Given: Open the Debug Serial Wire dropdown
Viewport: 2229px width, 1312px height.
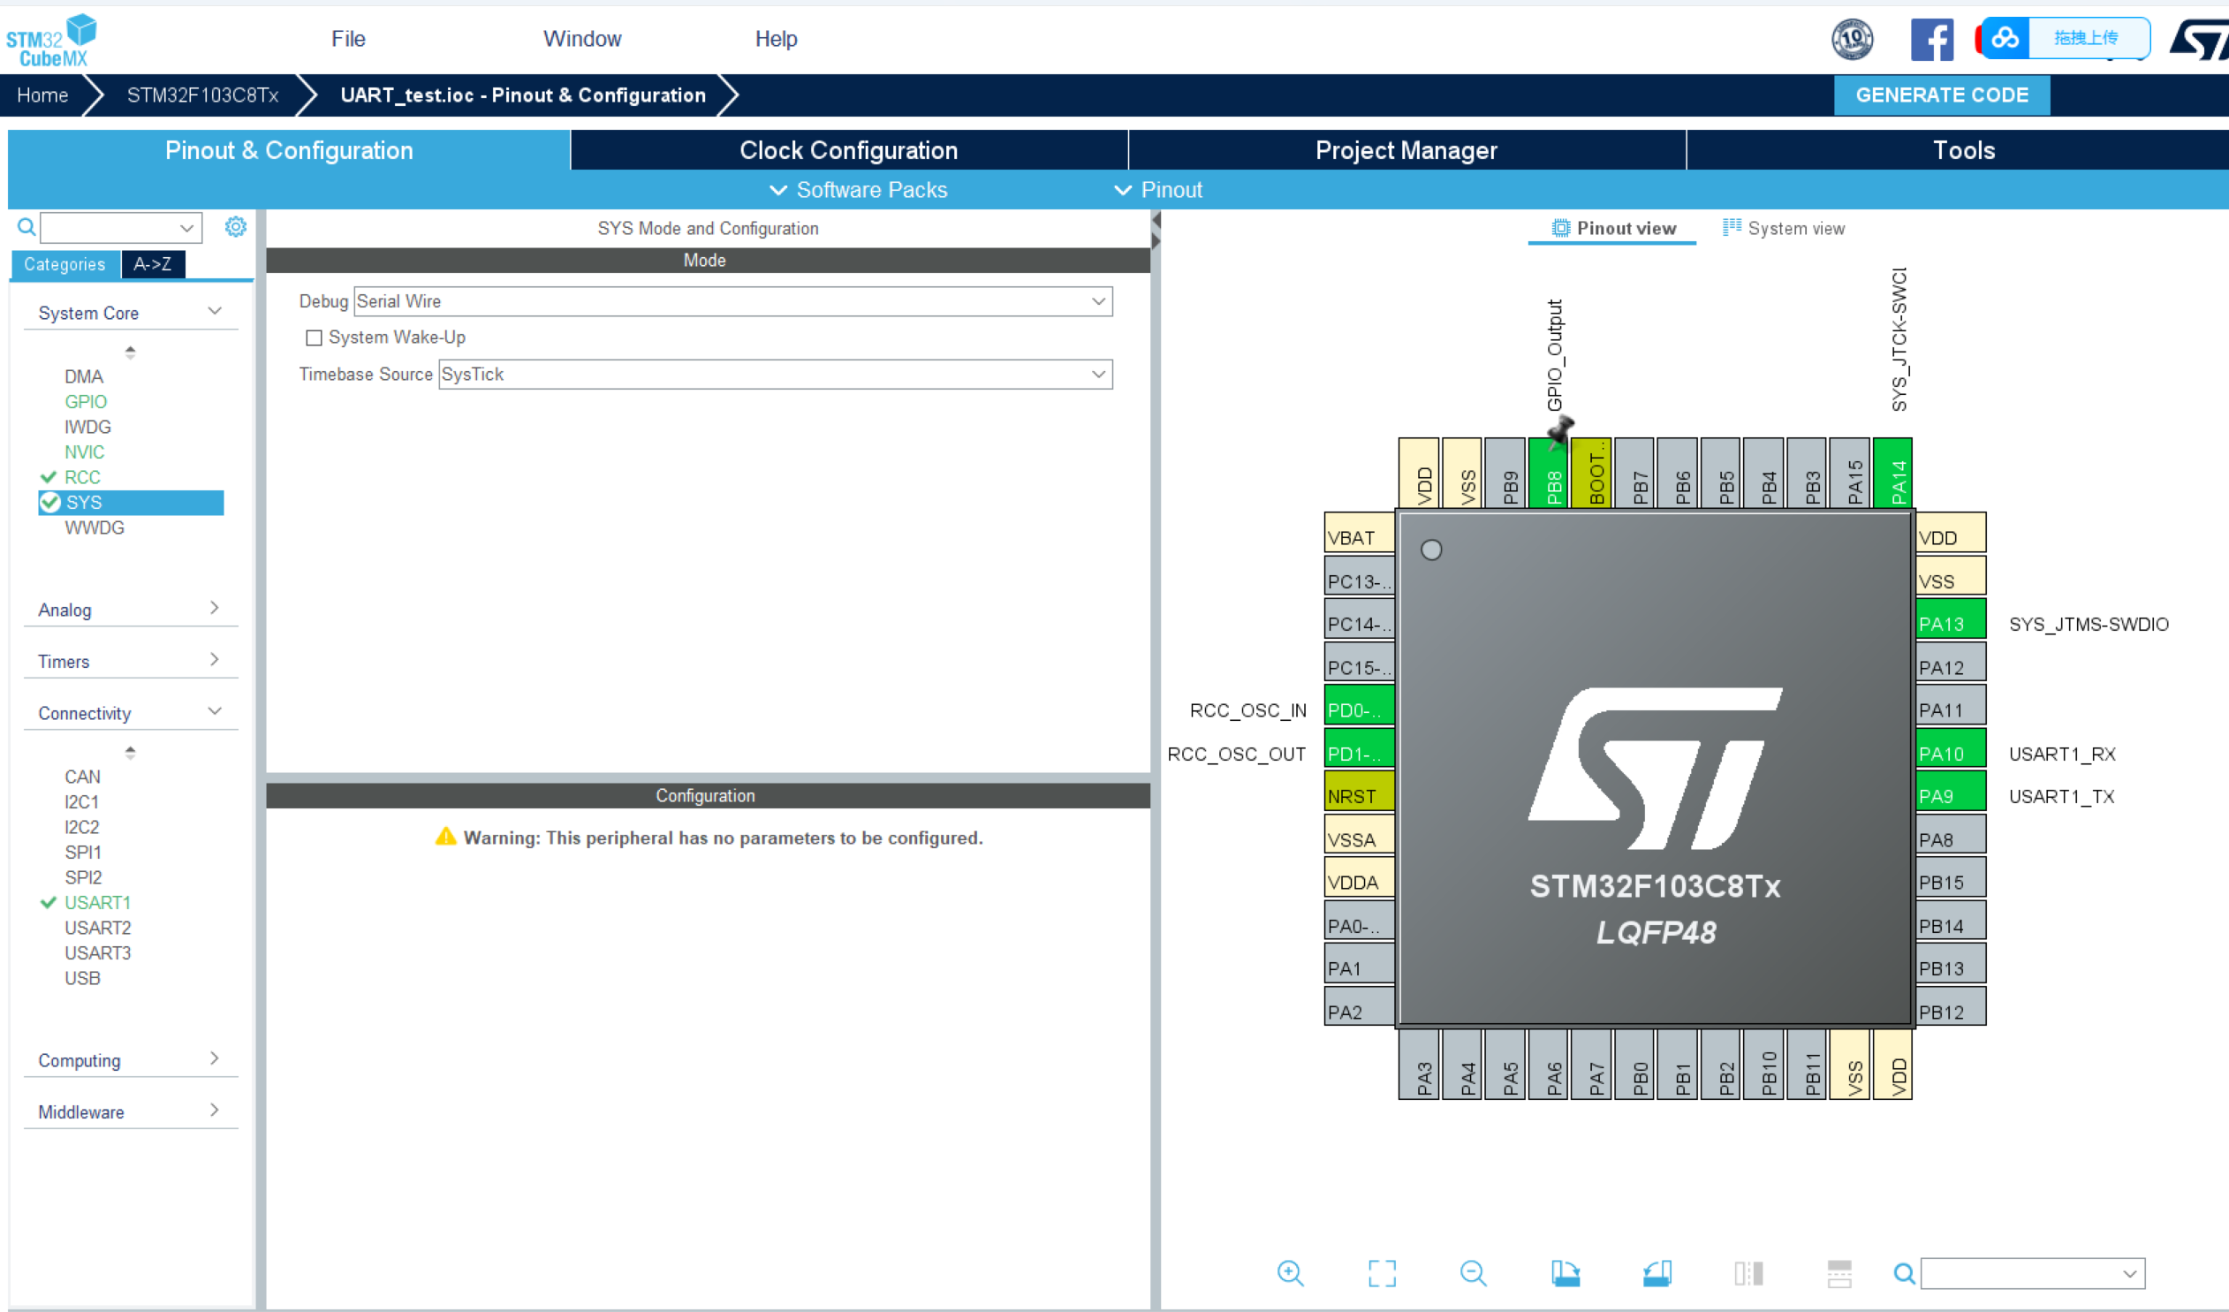Looking at the screenshot, I should pyautogui.click(x=732, y=300).
